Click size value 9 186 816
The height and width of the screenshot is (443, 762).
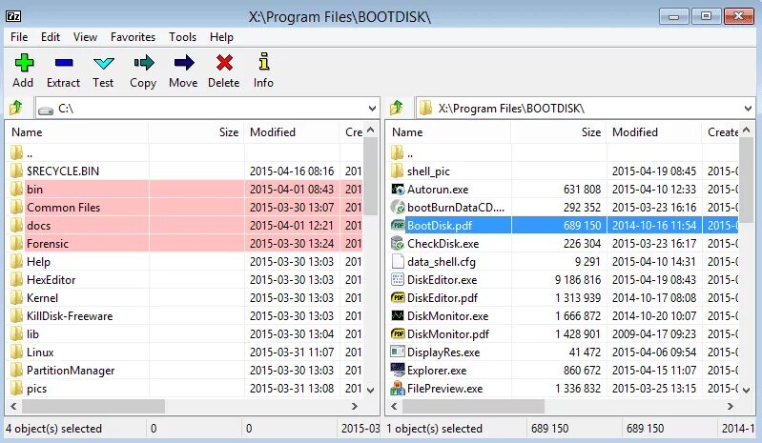pos(578,280)
